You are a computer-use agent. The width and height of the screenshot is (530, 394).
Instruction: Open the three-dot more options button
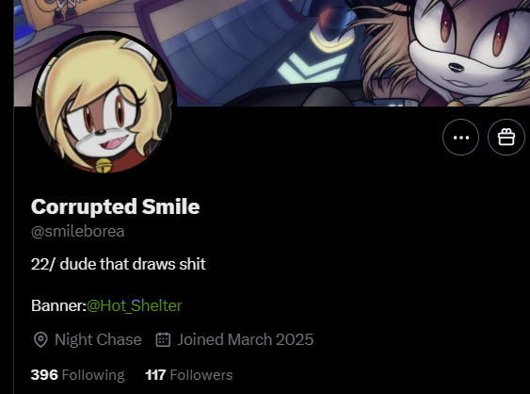tap(460, 137)
